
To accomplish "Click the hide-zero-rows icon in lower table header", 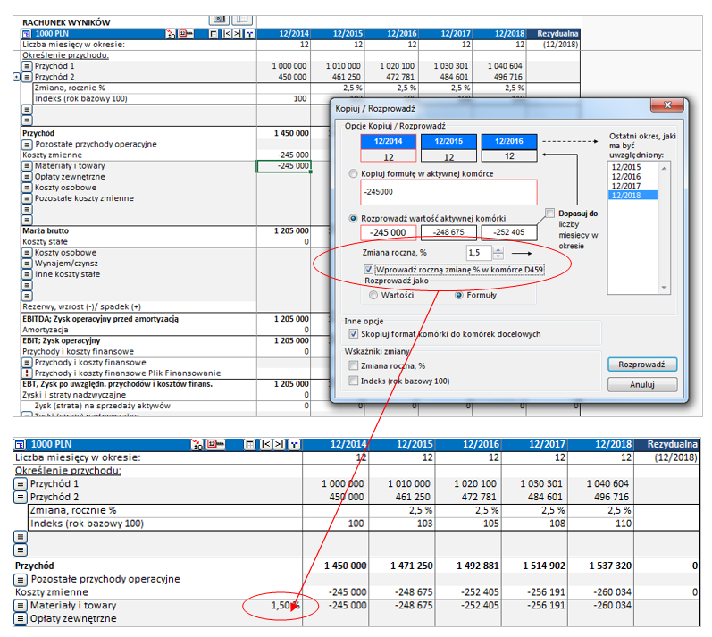I will coord(197,445).
